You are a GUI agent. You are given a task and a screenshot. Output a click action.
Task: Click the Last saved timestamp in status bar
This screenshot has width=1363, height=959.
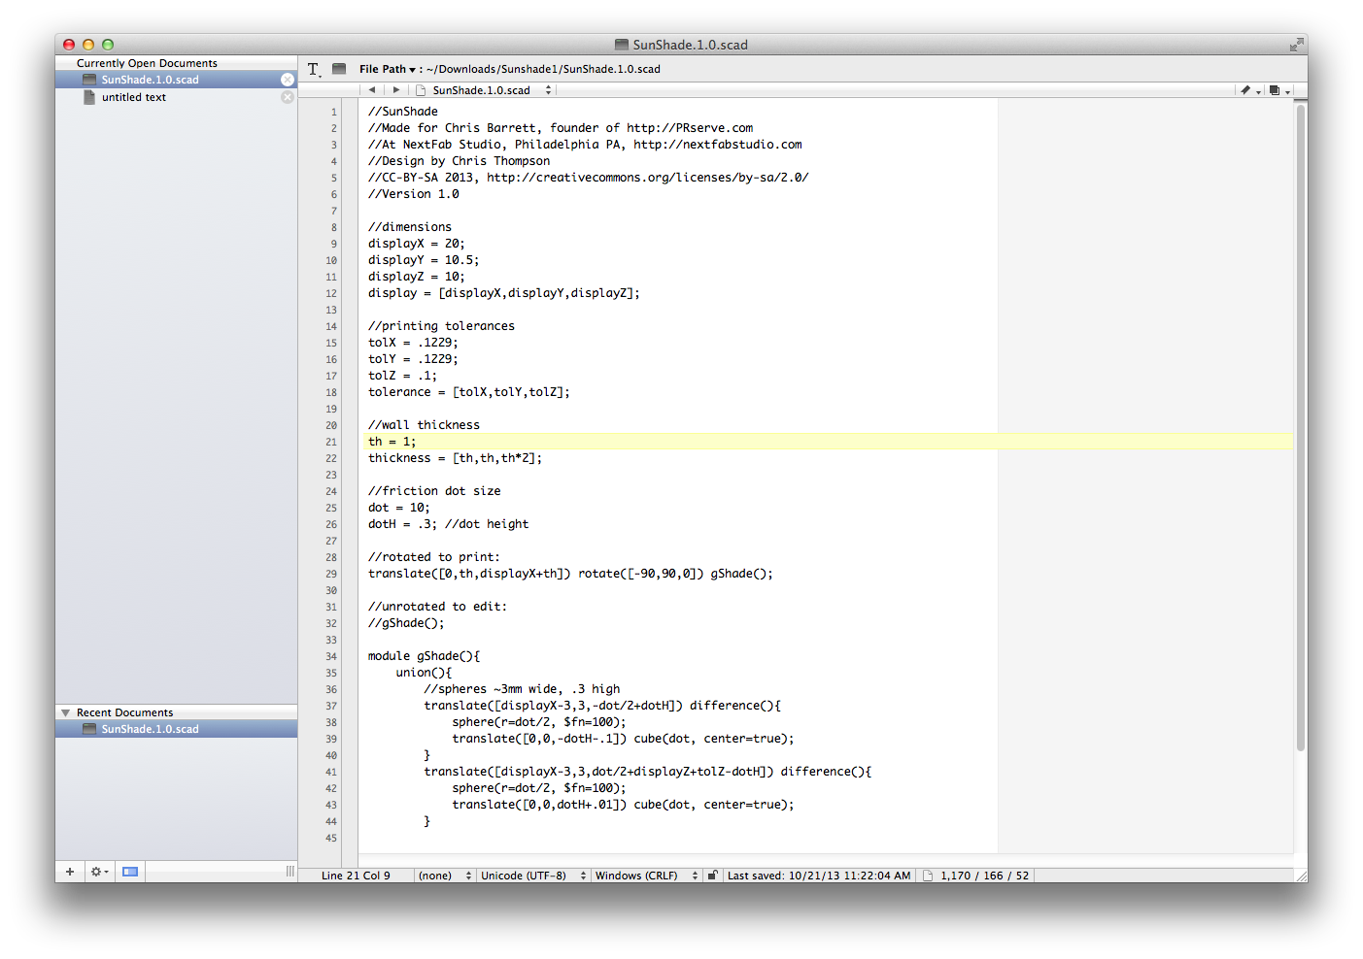[819, 876]
